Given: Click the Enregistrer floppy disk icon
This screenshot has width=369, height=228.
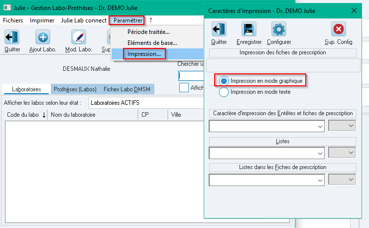Looking at the screenshot, I should pos(249,29).
